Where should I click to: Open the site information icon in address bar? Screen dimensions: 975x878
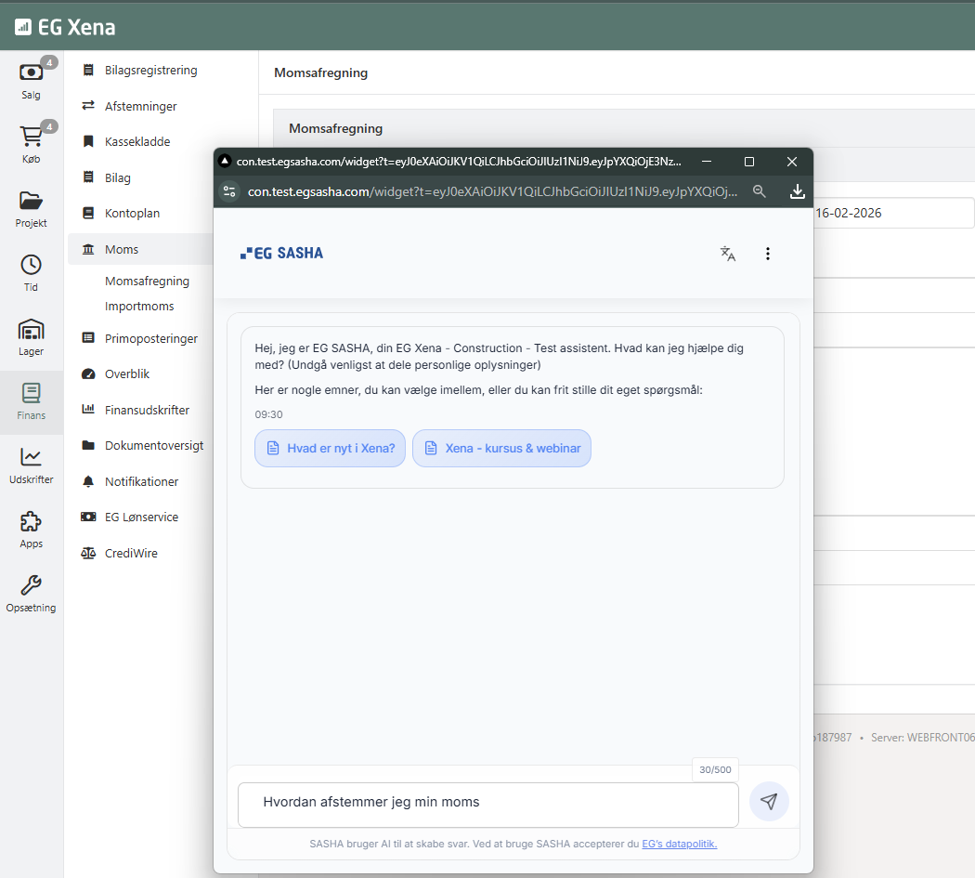[229, 191]
